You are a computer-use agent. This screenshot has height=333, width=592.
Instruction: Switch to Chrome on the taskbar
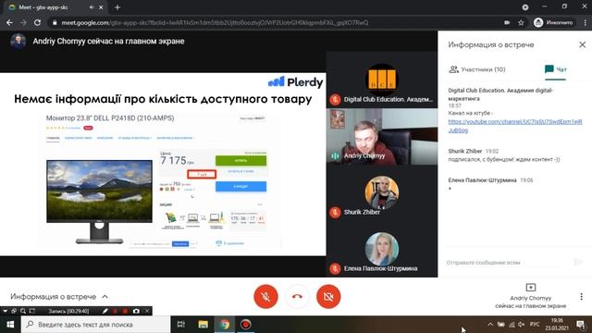[225, 325]
